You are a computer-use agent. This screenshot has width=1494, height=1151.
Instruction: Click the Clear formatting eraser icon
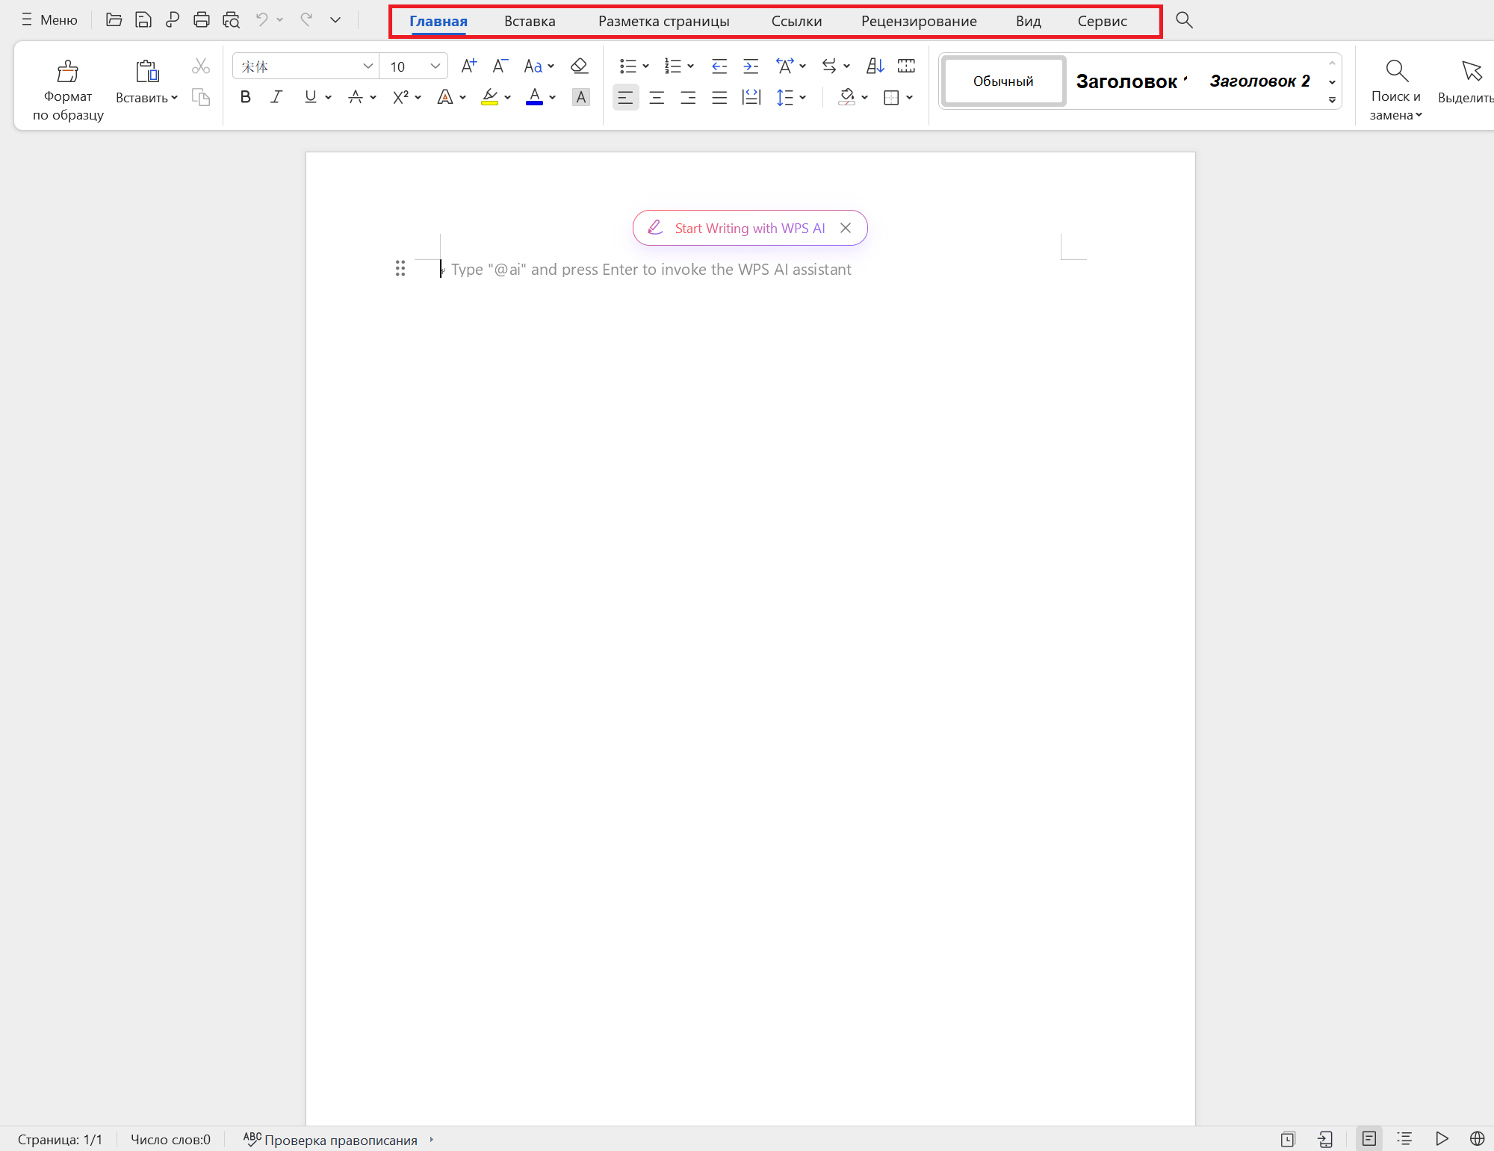(x=579, y=66)
